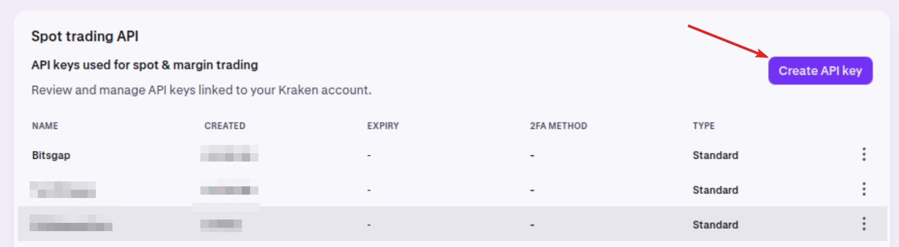Select the 2FA METHOD column header
The height and width of the screenshot is (247, 899).
558,126
